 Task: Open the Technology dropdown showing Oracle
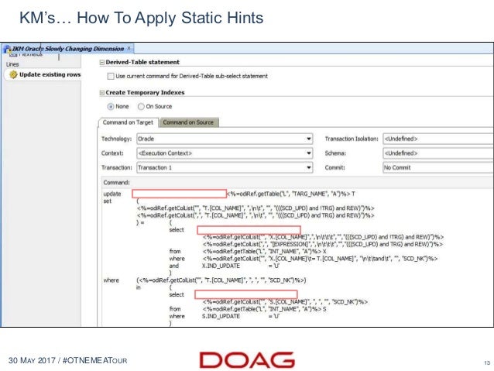pyautogui.click(x=225, y=139)
